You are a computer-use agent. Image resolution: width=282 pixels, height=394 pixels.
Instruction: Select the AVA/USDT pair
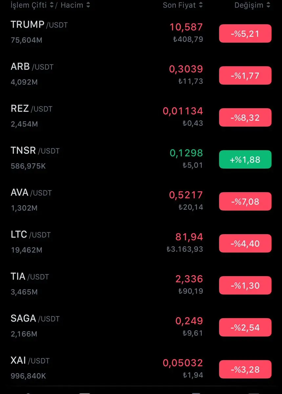coord(141,201)
